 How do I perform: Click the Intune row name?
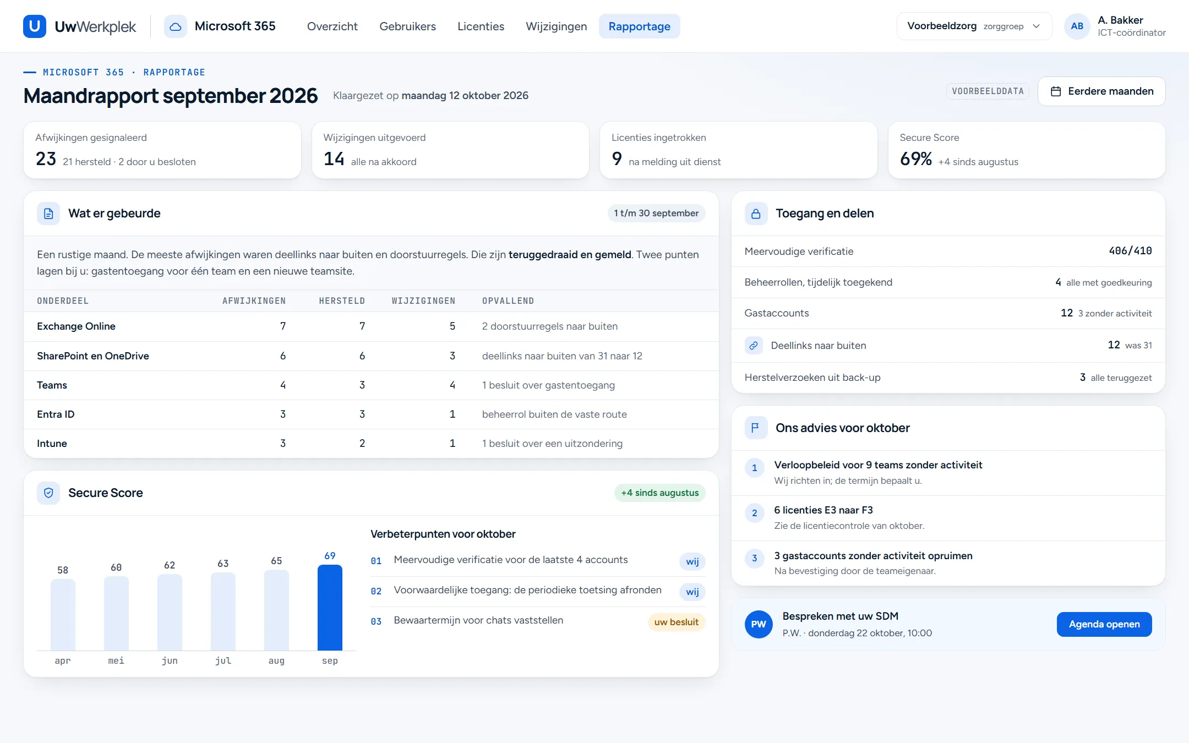click(x=52, y=444)
